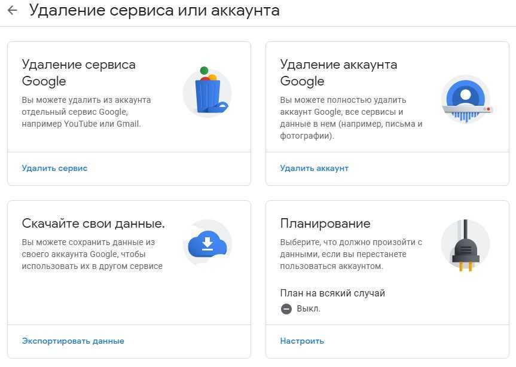Click the page title 'Удаление сервиса или аккаунта'
Image resolution: width=516 pixels, height=367 pixels.
(x=154, y=10)
